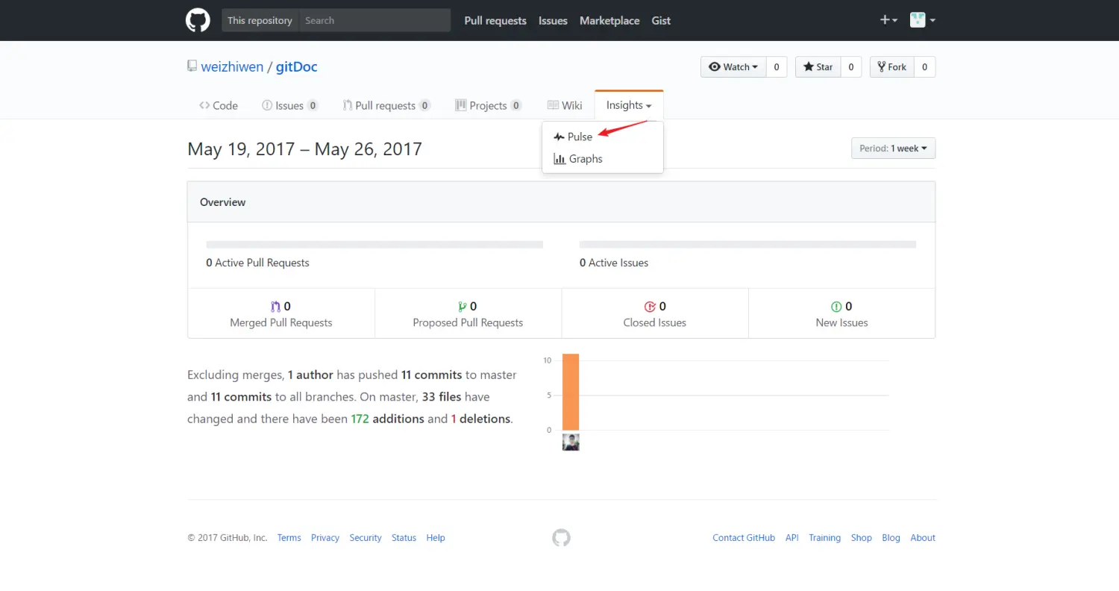This screenshot has width=1119, height=591.
Task: Click 0 Active Pull Requests text
Action: pos(257,263)
